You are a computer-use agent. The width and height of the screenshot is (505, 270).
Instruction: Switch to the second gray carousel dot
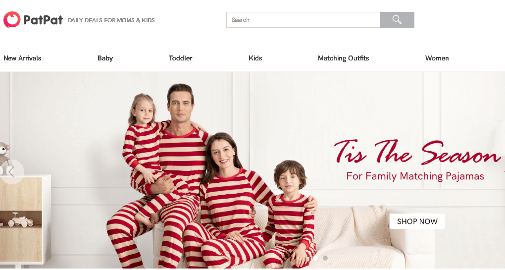coord(325,258)
